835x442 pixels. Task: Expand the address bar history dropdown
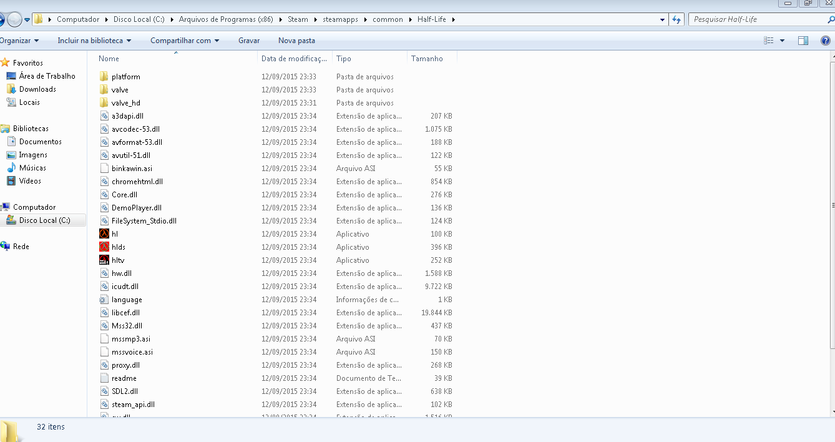click(663, 19)
